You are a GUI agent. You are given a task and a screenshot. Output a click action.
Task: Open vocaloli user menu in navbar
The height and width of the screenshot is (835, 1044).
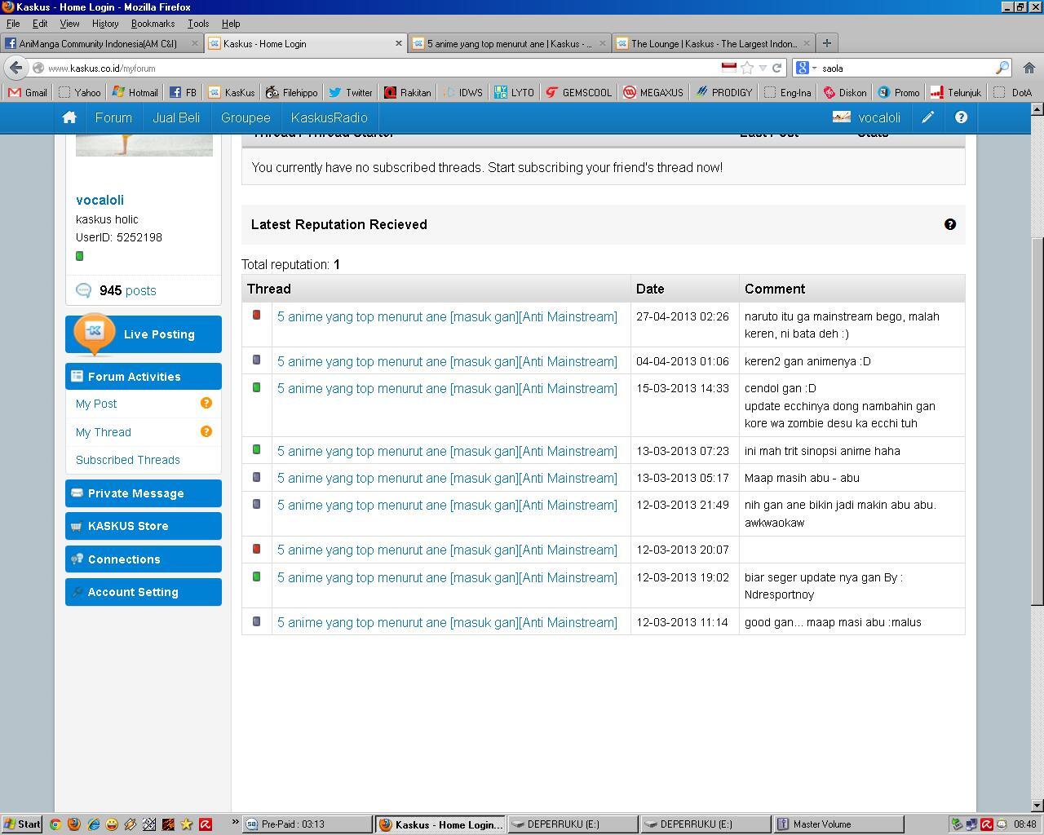pyautogui.click(x=866, y=117)
